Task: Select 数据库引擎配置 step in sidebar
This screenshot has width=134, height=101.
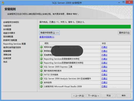Action: (10, 40)
